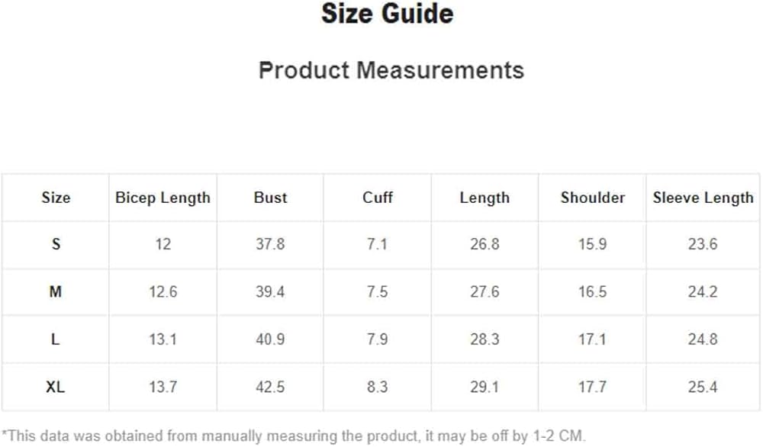Select the Size column header
763x447 pixels.
click(x=56, y=198)
